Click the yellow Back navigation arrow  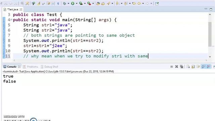click(x=139, y=3)
